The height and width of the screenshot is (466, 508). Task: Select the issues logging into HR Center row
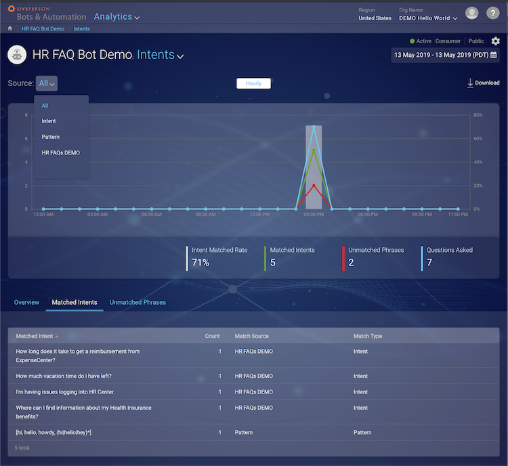point(253,391)
